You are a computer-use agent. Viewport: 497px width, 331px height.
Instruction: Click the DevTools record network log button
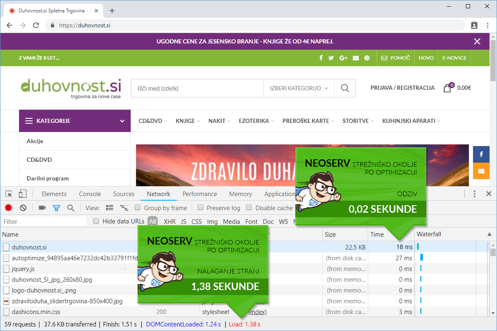point(8,208)
